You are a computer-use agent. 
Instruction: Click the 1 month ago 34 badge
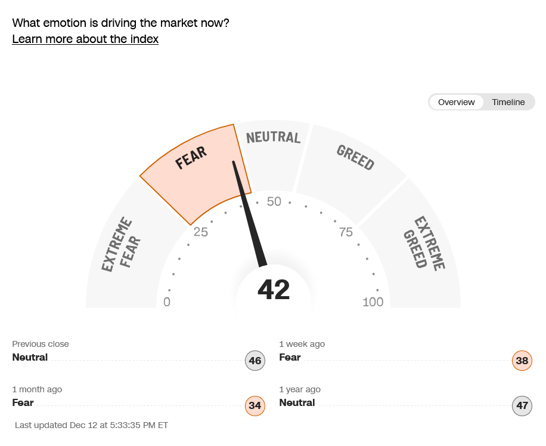(x=255, y=406)
